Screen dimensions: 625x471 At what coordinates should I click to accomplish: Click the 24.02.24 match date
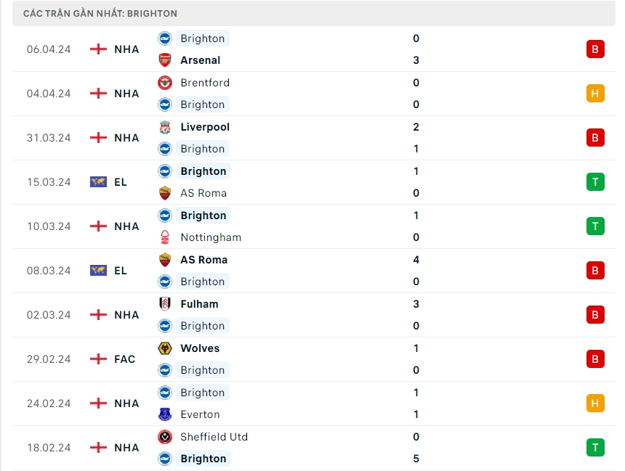tap(49, 404)
